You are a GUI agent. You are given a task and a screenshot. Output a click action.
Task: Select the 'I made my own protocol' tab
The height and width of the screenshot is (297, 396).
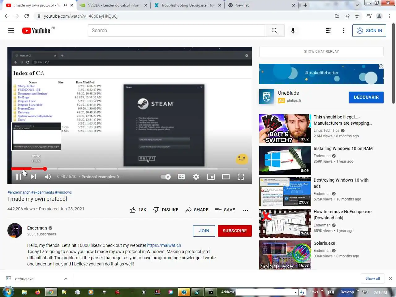[x=37, y=5]
